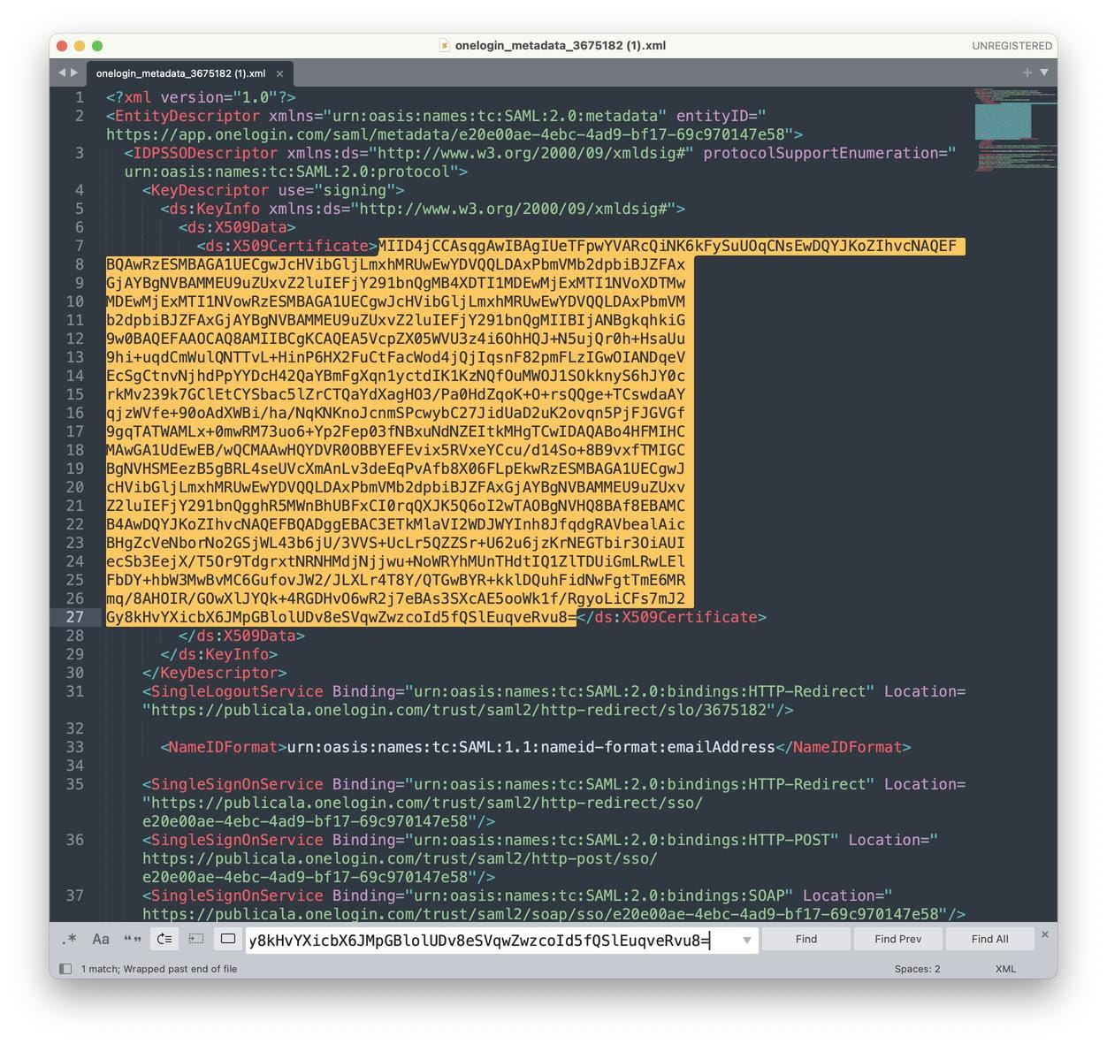The image size is (1107, 1044).
Task: Toggle the sidebar from the status bar icon
Action: coord(65,969)
